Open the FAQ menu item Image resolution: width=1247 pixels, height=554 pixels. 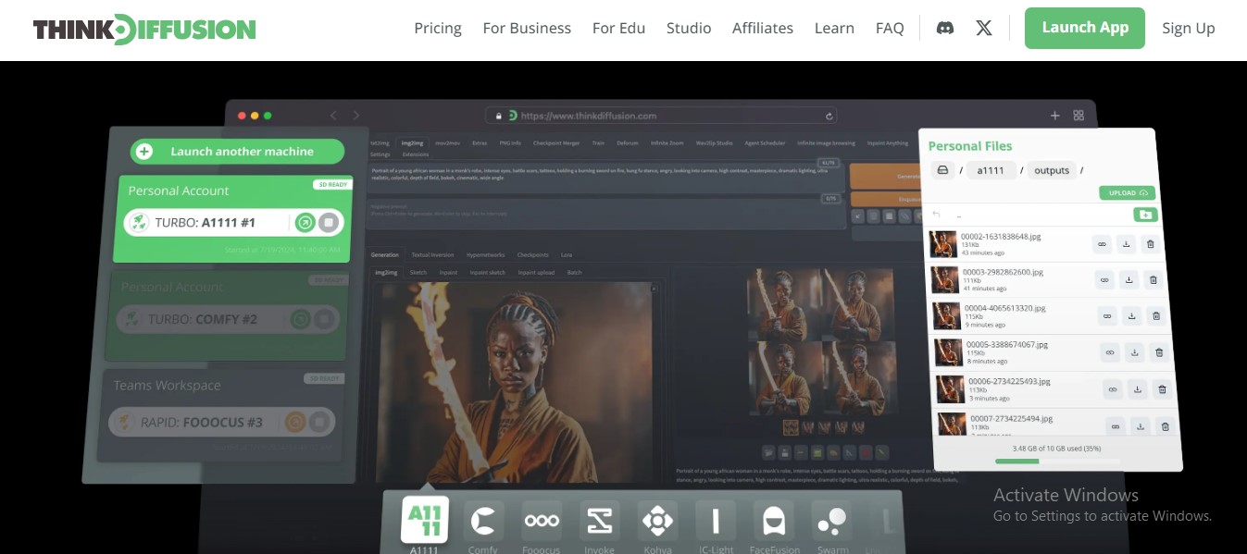tap(890, 28)
